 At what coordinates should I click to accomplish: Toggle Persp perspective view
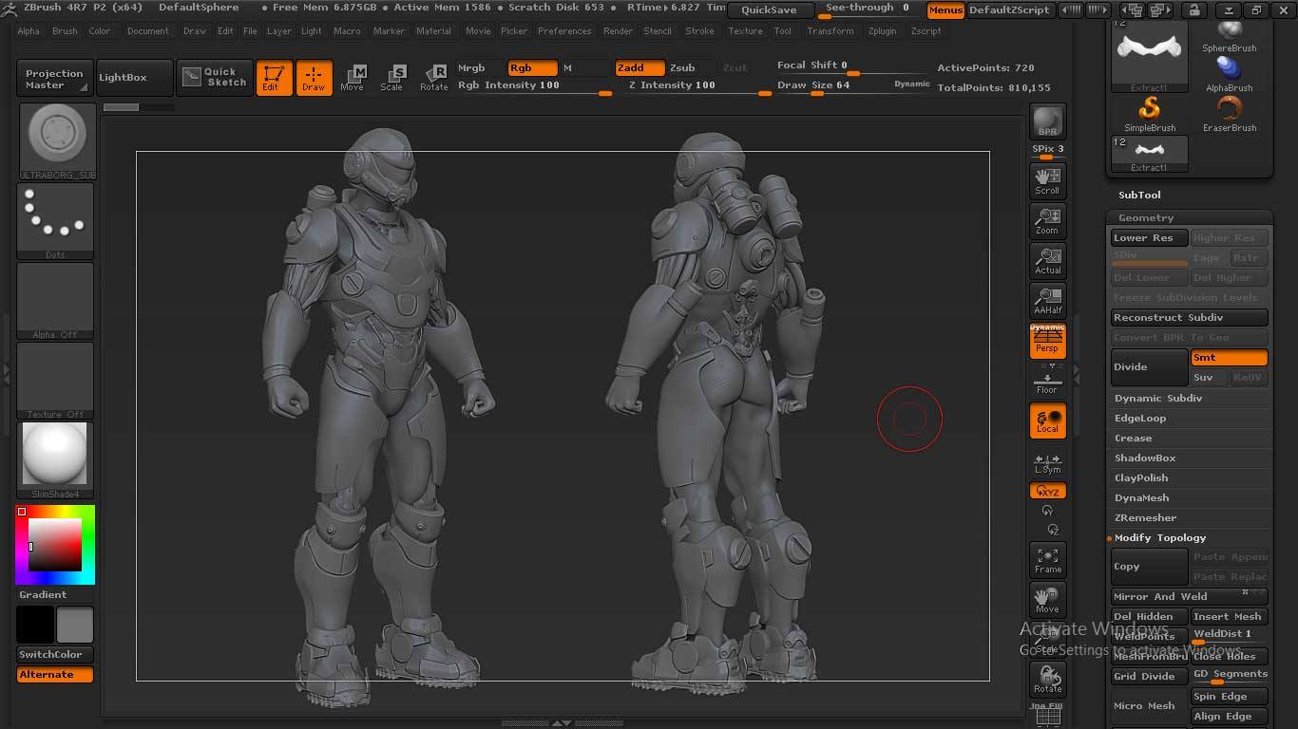click(1047, 341)
